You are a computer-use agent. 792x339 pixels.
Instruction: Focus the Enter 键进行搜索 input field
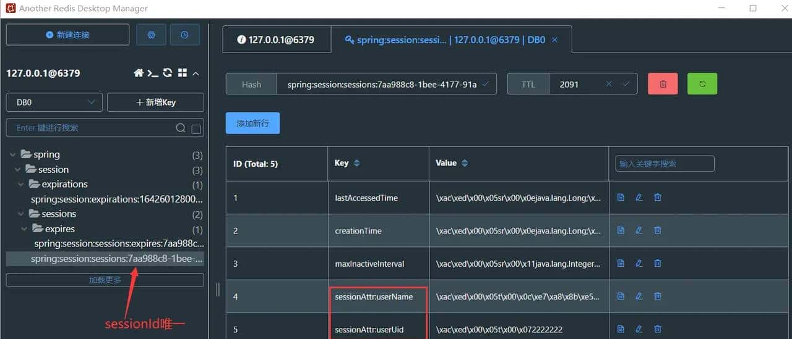click(93, 128)
